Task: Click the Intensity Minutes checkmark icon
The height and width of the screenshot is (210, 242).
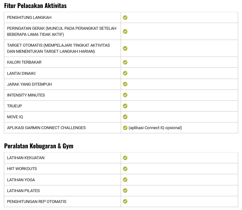Action: (x=125, y=95)
